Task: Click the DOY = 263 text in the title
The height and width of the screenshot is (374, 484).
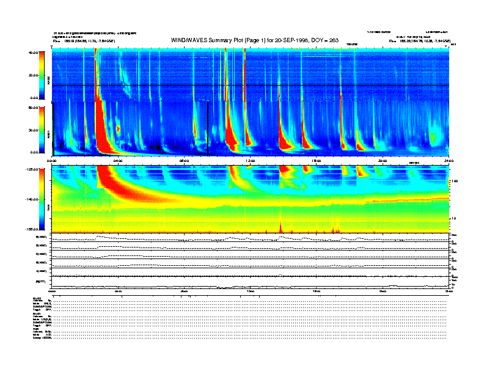Action: pyautogui.click(x=324, y=40)
